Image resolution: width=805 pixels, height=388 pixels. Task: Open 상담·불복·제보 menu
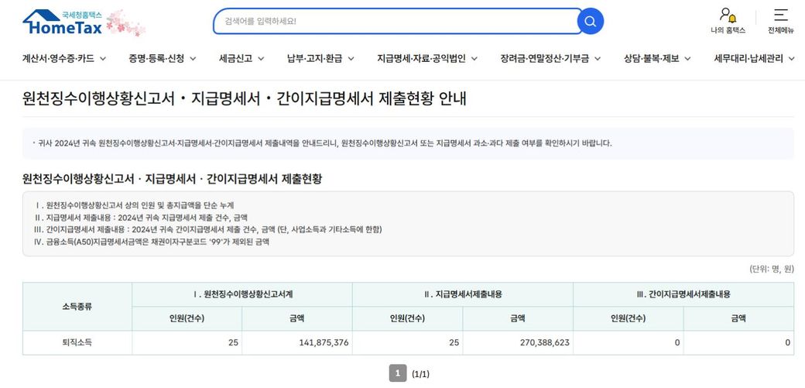click(657, 58)
